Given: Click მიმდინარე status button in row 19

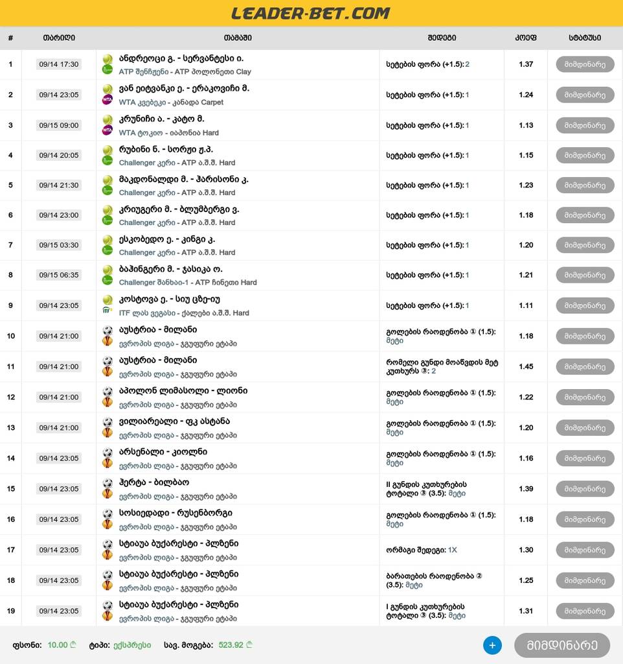Looking at the screenshot, I should coord(585,611).
